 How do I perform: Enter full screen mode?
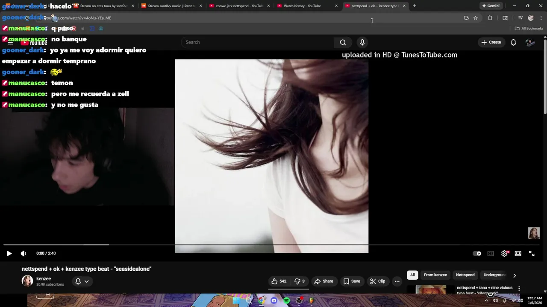click(x=532, y=253)
